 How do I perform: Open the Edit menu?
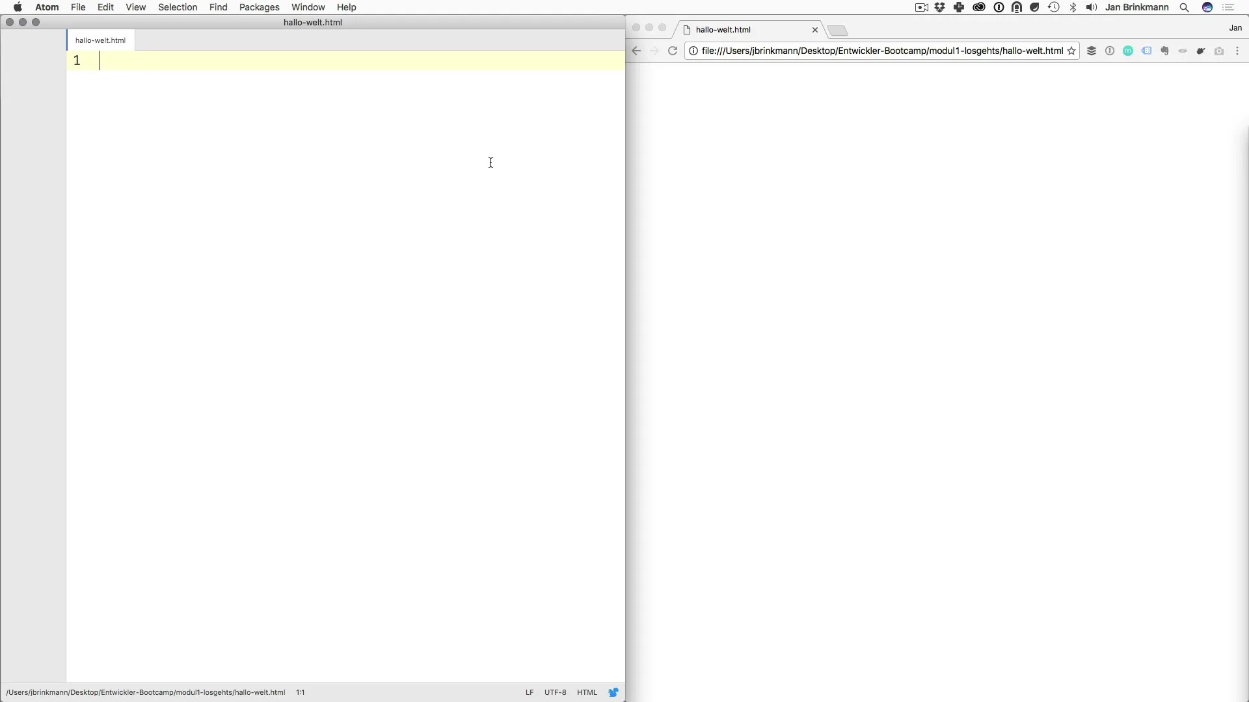(105, 7)
